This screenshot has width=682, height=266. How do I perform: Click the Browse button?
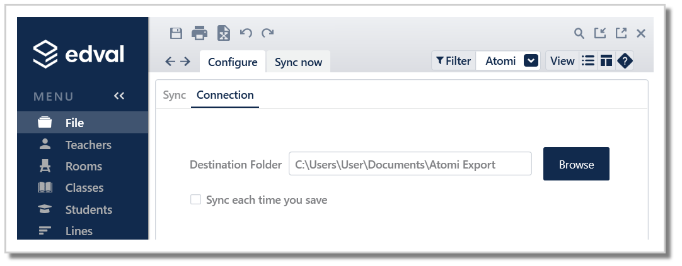pyautogui.click(x=576, y=164)
